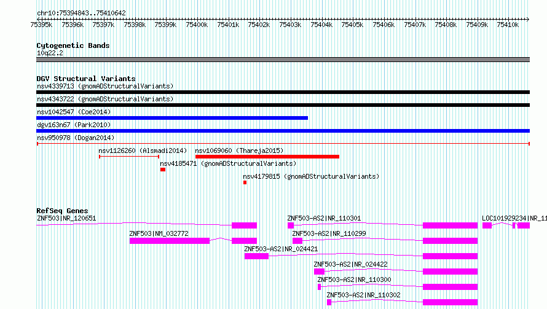Click the nsv1126260 Alsmadi2014 variant line
Image resolution: width=547 pixels, height=309 pixels.
click(x=129, y=157)
